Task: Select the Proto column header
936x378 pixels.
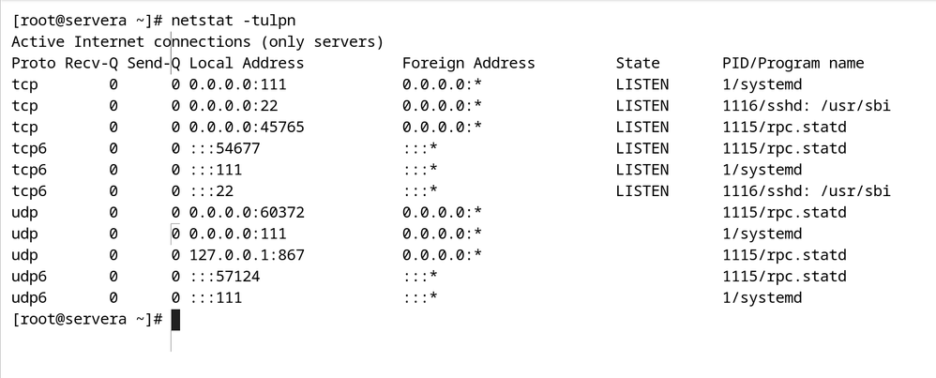Action: (33, 63)
